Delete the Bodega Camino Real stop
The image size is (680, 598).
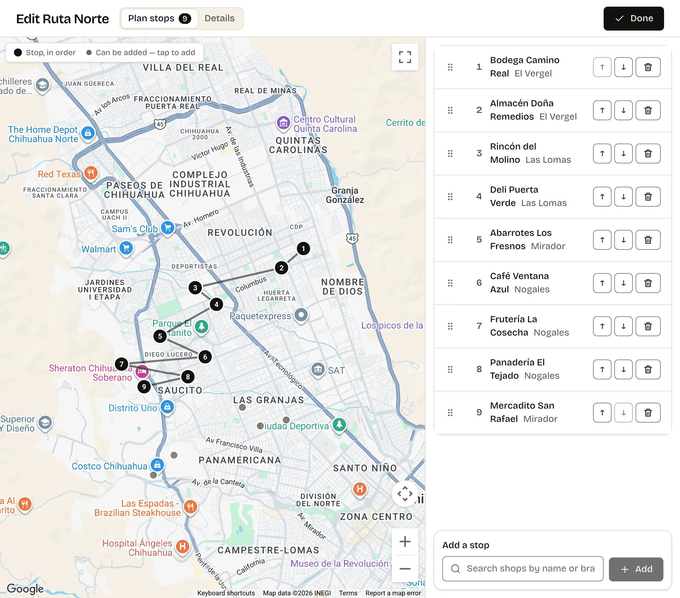click(648, 67)
